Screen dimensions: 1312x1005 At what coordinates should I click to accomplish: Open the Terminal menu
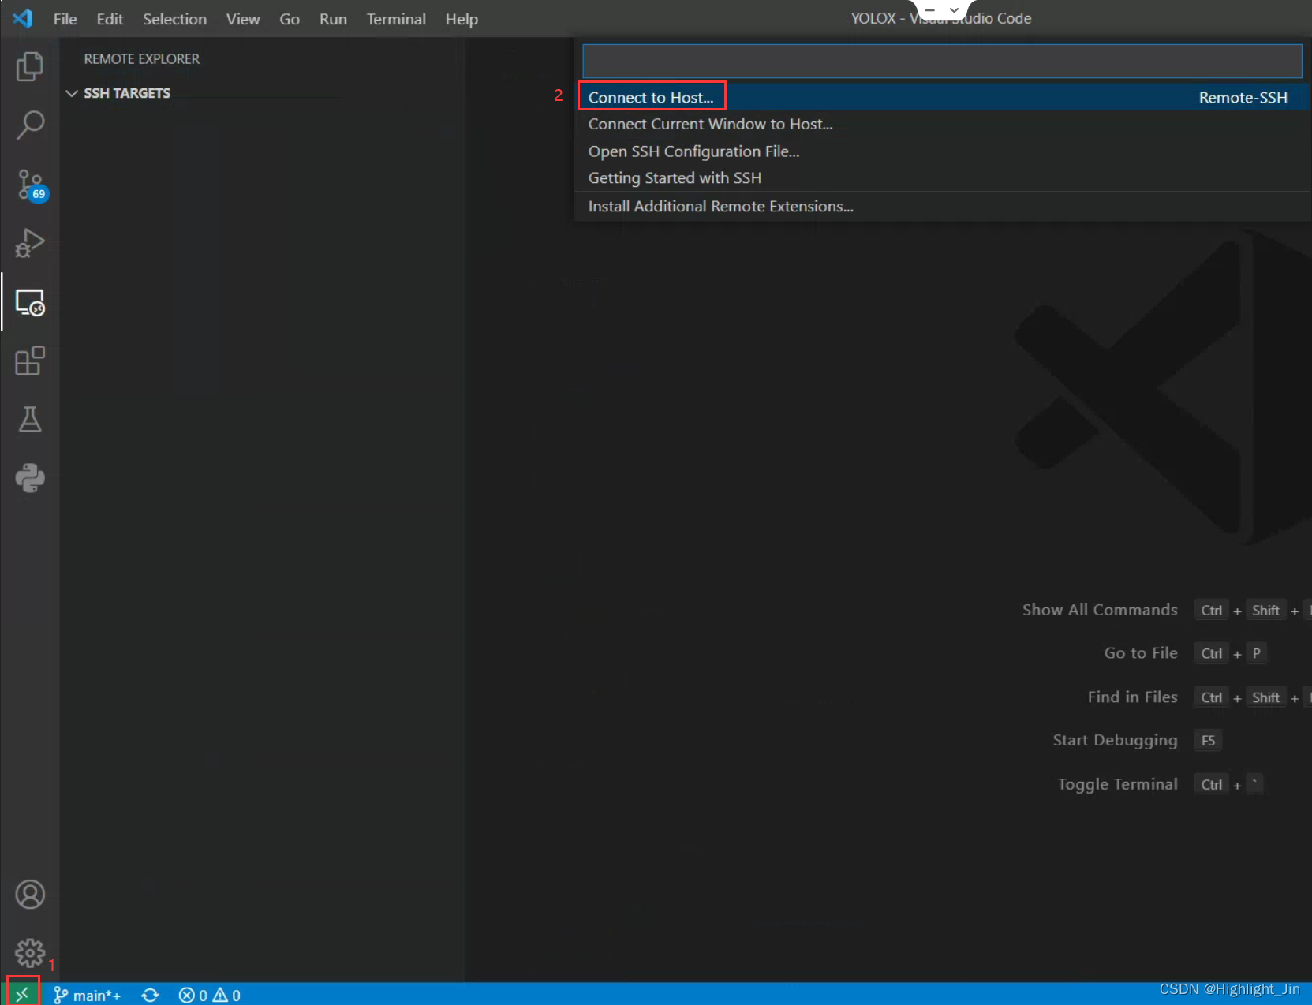[396, 19]
